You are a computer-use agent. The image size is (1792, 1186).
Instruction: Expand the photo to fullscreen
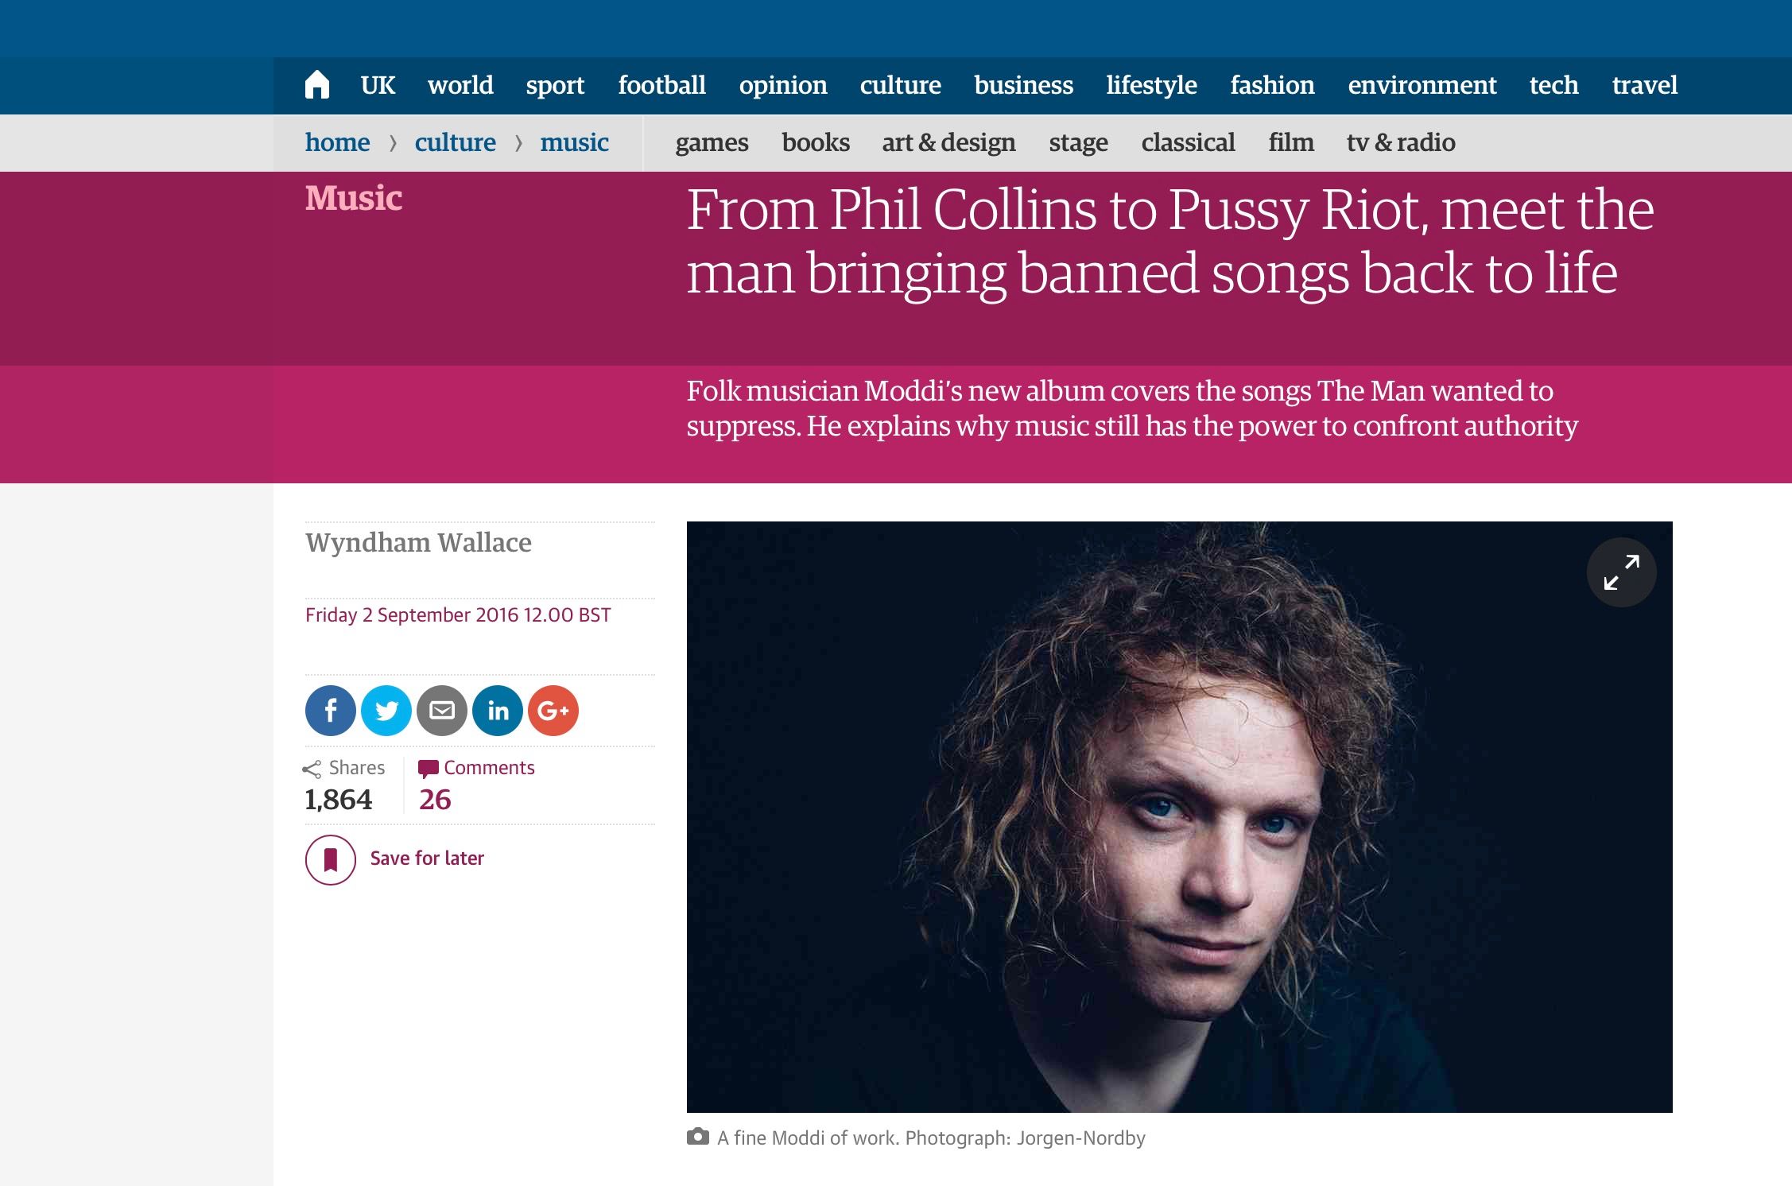pos(1622,572)
